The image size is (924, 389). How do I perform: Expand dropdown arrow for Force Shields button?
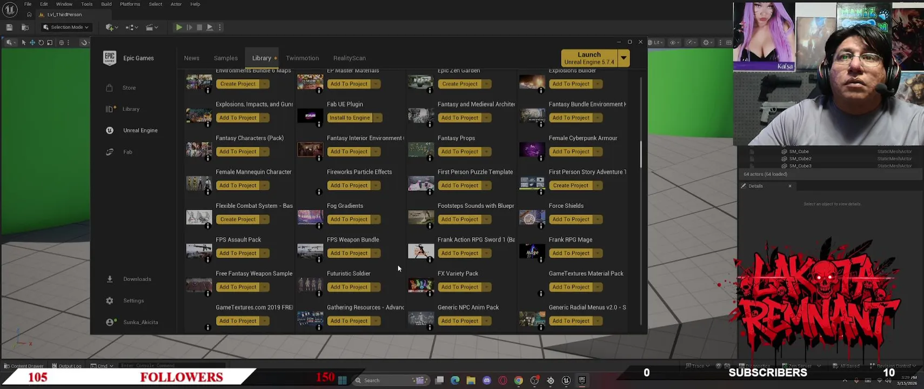[598, 219]
